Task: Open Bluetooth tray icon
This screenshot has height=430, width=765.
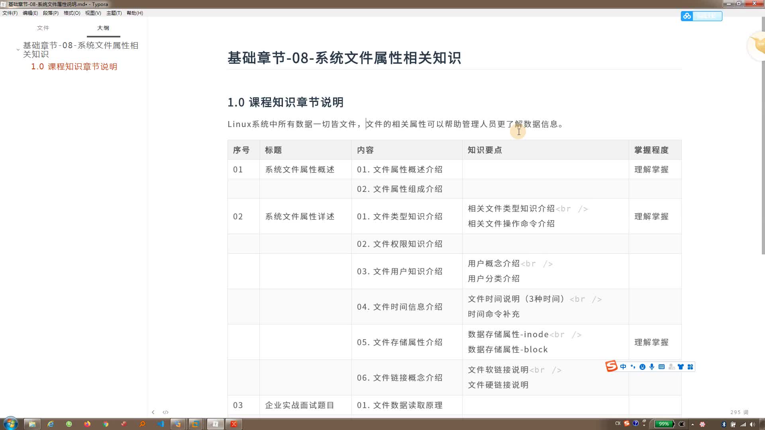Action: [724, 424]
